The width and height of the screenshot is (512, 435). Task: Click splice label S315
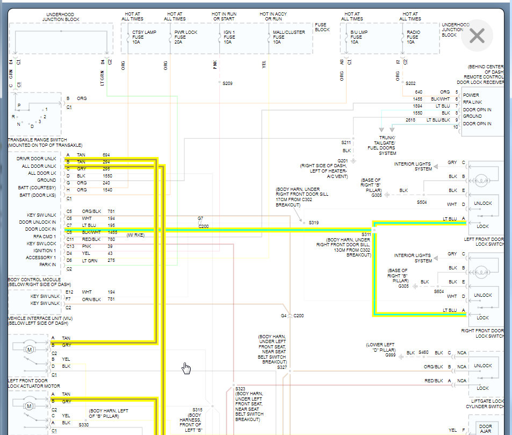tap(198, 410)
